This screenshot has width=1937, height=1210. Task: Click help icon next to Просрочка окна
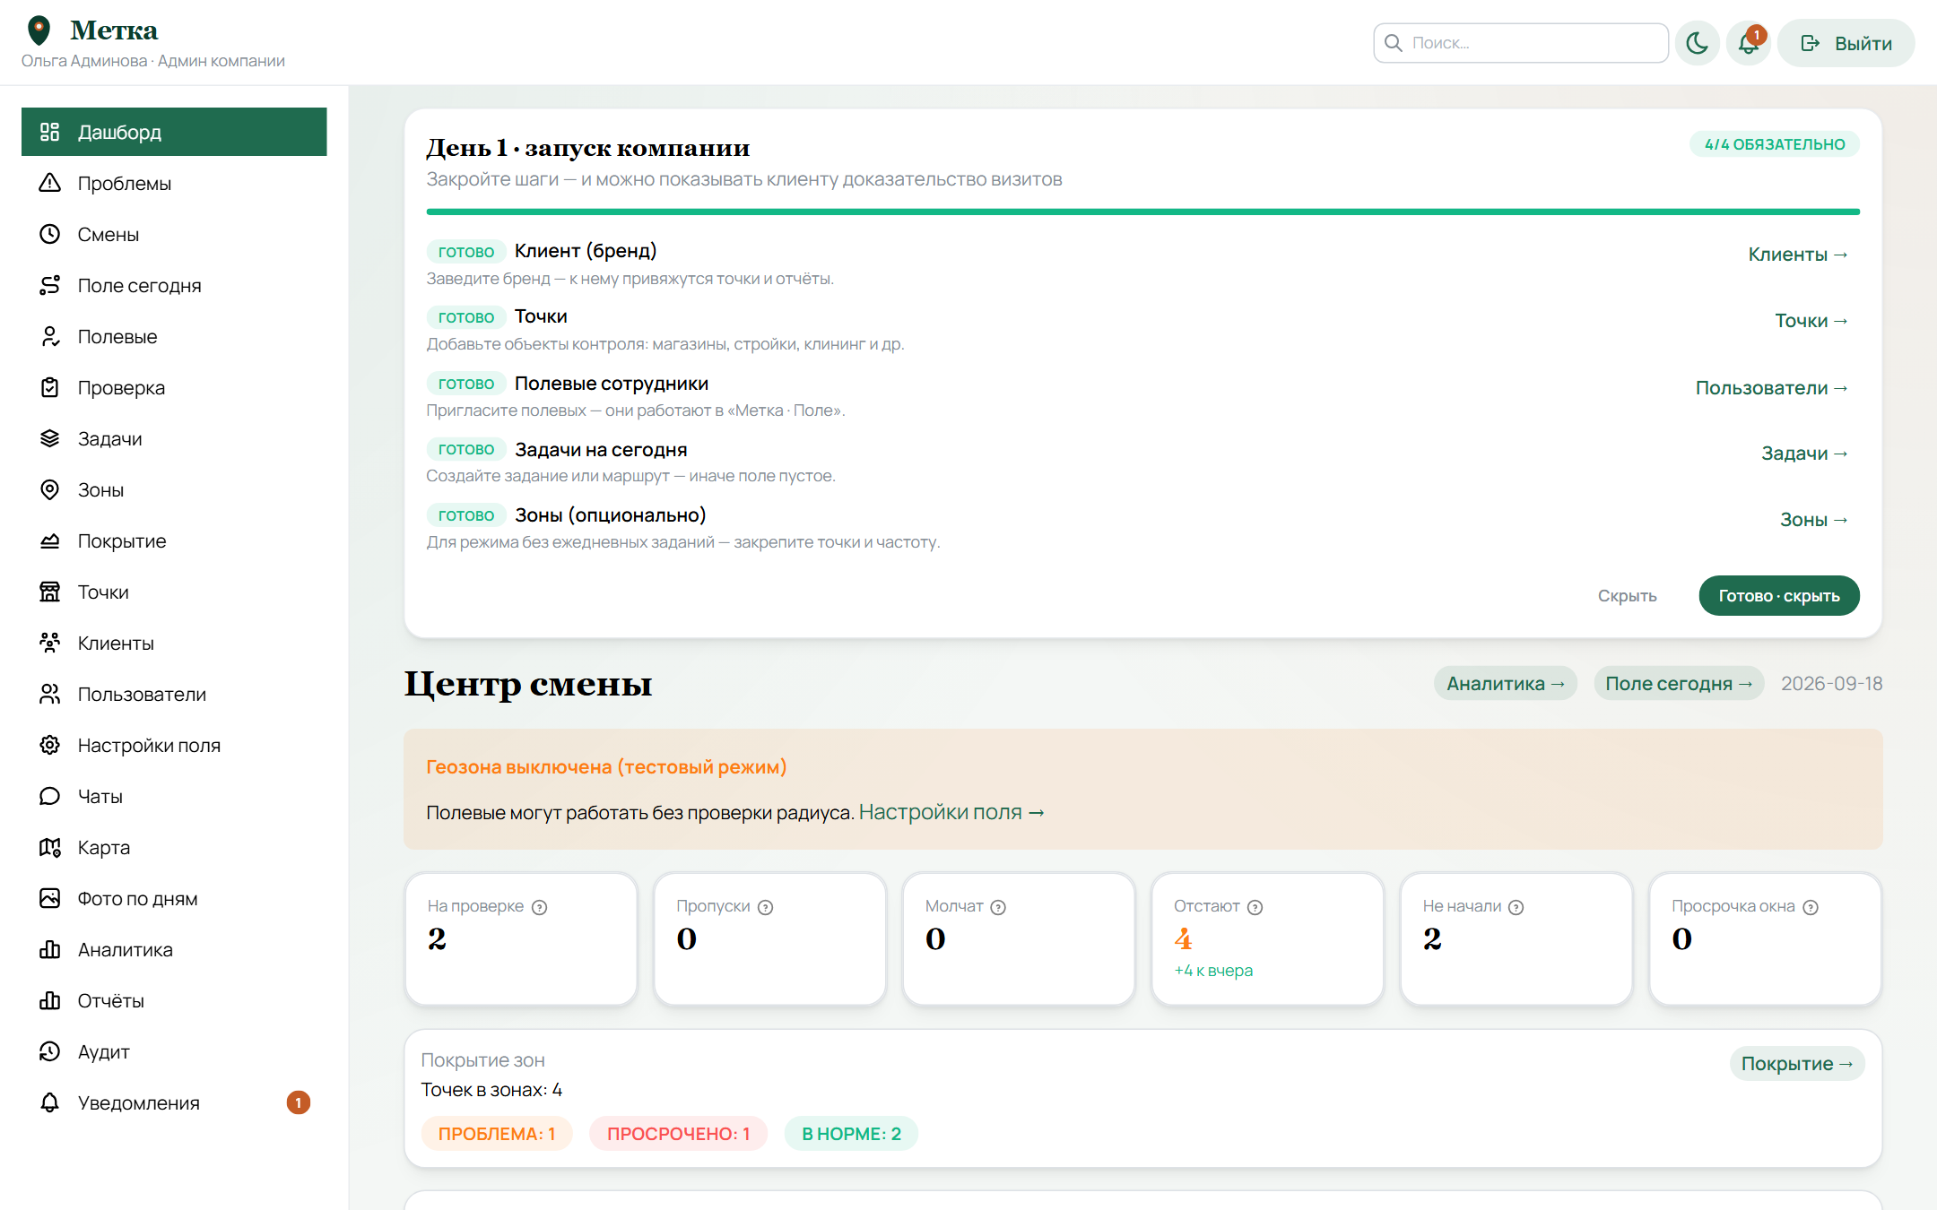click(1811, 907)
